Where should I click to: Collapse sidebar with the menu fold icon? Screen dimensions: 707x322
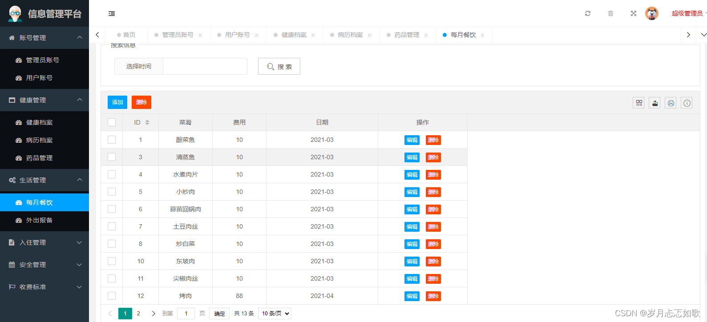click(112, 14)
